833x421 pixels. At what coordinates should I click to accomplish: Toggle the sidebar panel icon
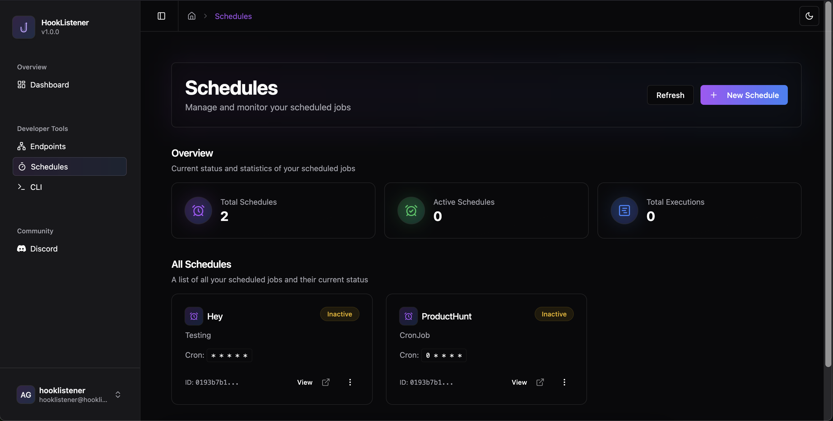point(161,16)
